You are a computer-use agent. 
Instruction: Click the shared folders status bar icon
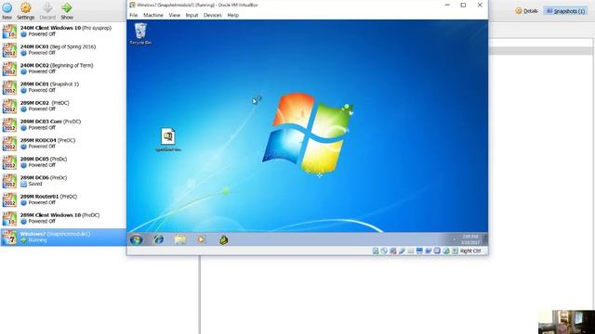410,250
